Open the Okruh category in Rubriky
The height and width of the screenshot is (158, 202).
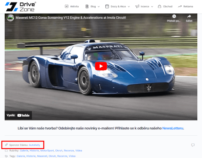click(59, 150)
